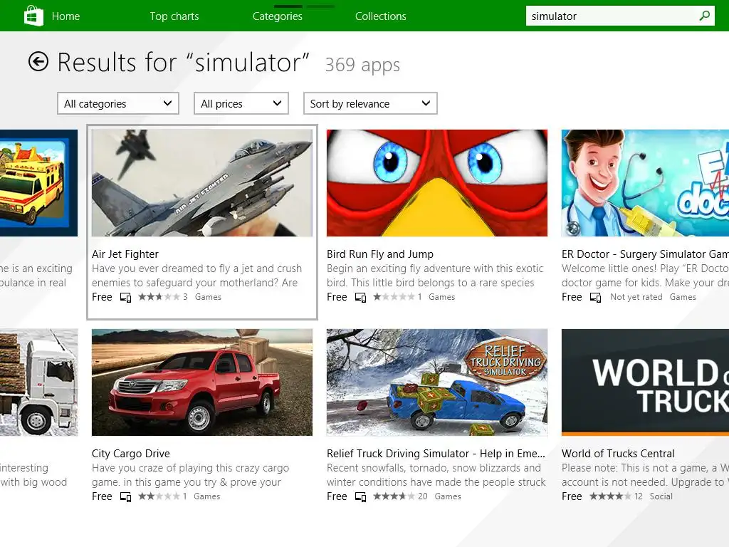Click City Cargo Drive description text

point(190,475)
